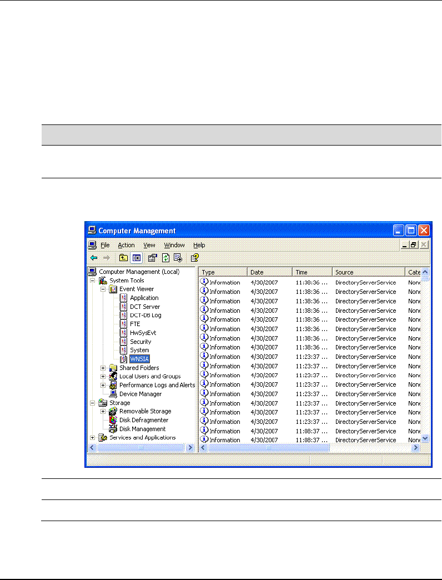
Task: Sort events by Time column header
Action: pyautogui.click(x=312, y=272)
